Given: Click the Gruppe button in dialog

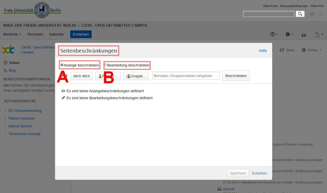Looking at the screenshot, I should 136,76.
